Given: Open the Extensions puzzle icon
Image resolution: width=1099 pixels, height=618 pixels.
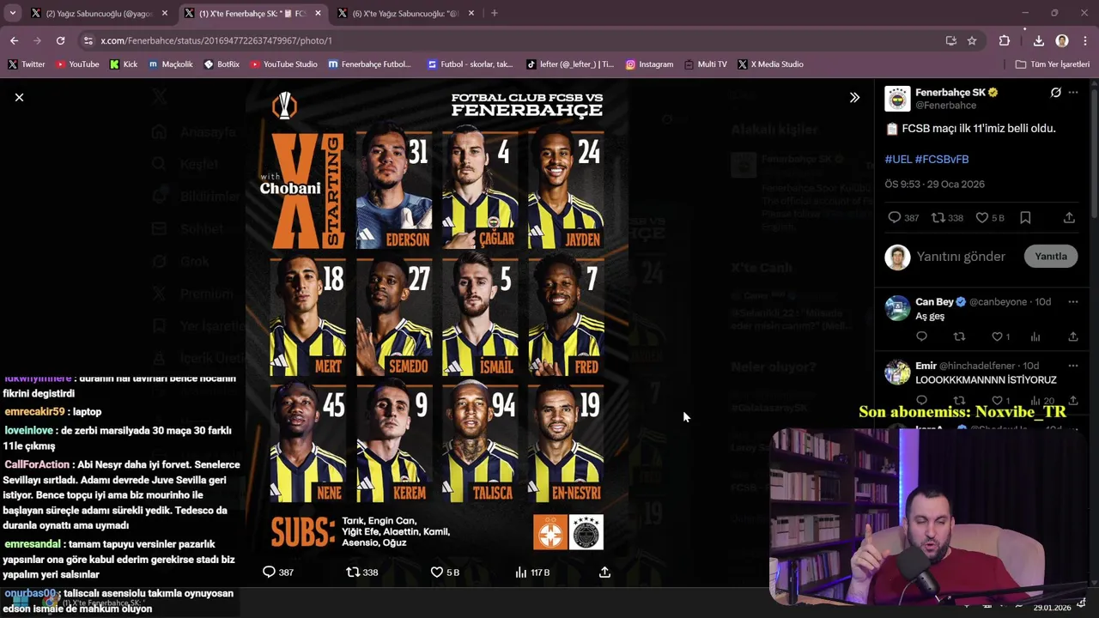Looking at the screenshot, I should pyautogui.click(x=1005, y=40).
